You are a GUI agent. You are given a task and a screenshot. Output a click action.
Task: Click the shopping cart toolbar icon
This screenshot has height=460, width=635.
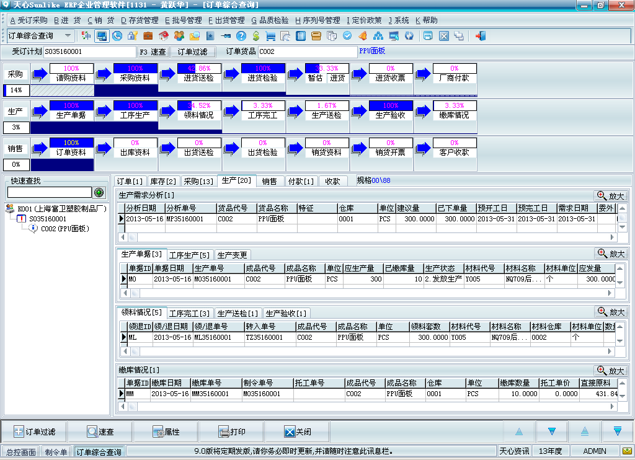[270, 36]
